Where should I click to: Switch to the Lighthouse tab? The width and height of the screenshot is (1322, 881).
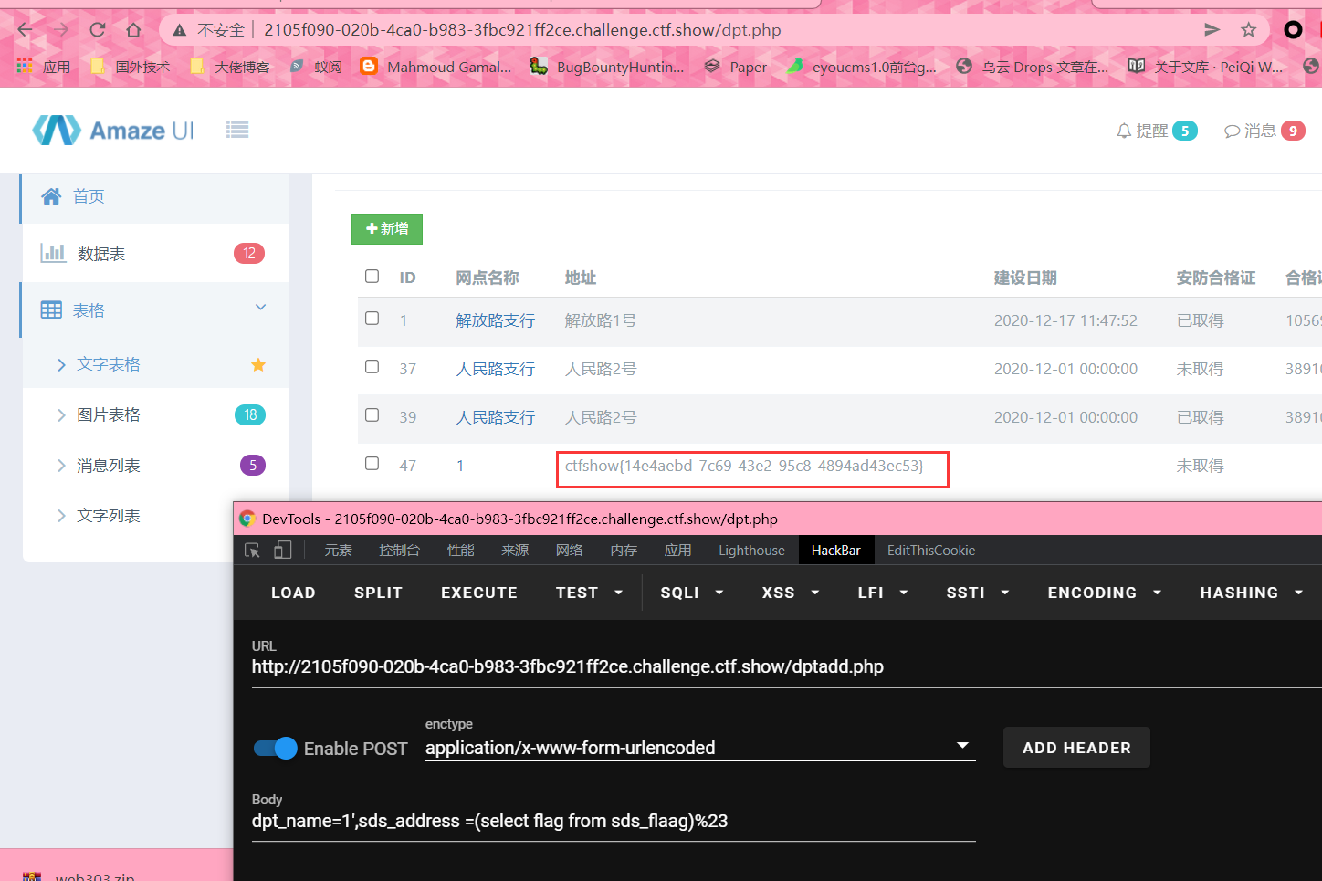pyautogui.click(x=751, y=550)
